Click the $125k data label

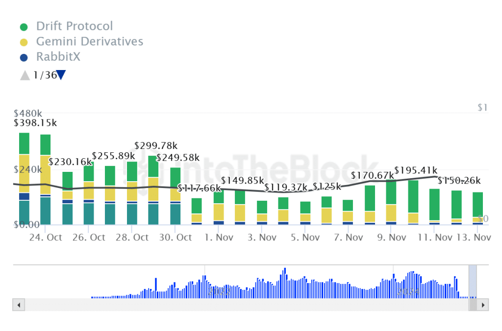click(327, 187)
